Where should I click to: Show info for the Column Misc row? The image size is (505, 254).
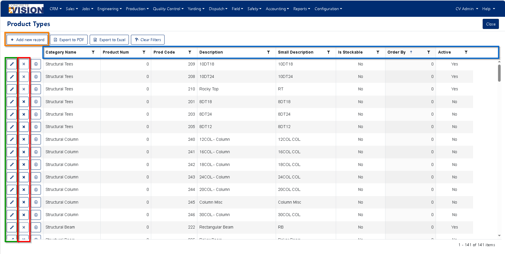(36, 202)
